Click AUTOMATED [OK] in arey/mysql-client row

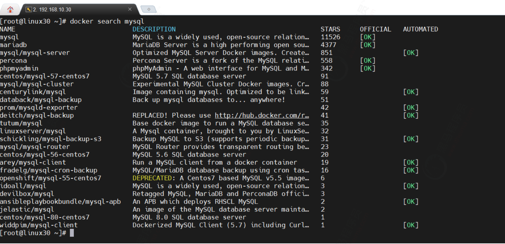pyautogui.click(x=411, y=162)
